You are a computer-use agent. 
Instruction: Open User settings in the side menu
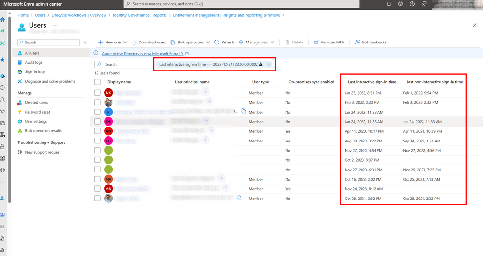36,121
